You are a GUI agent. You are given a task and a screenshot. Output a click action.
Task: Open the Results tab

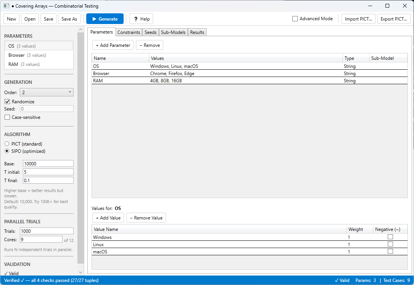pos(197,32)
